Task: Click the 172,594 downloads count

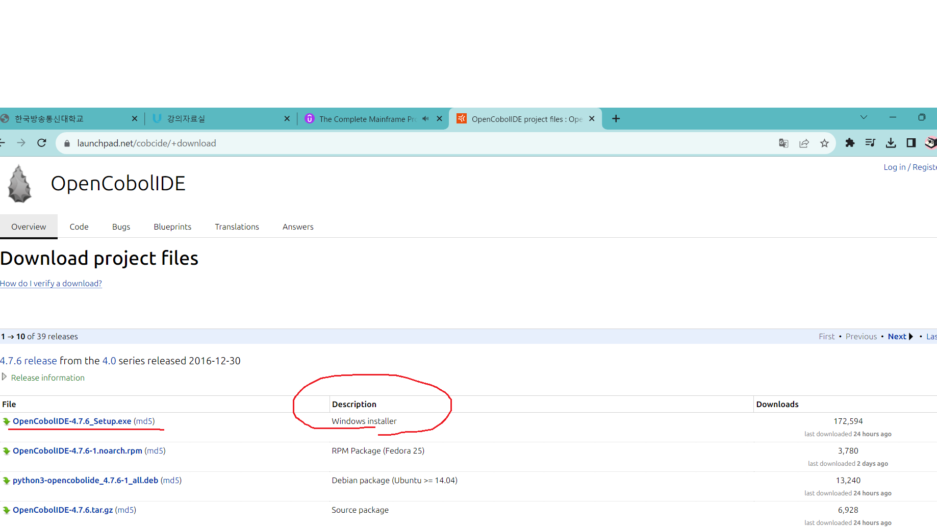Action: coord(848,421)
